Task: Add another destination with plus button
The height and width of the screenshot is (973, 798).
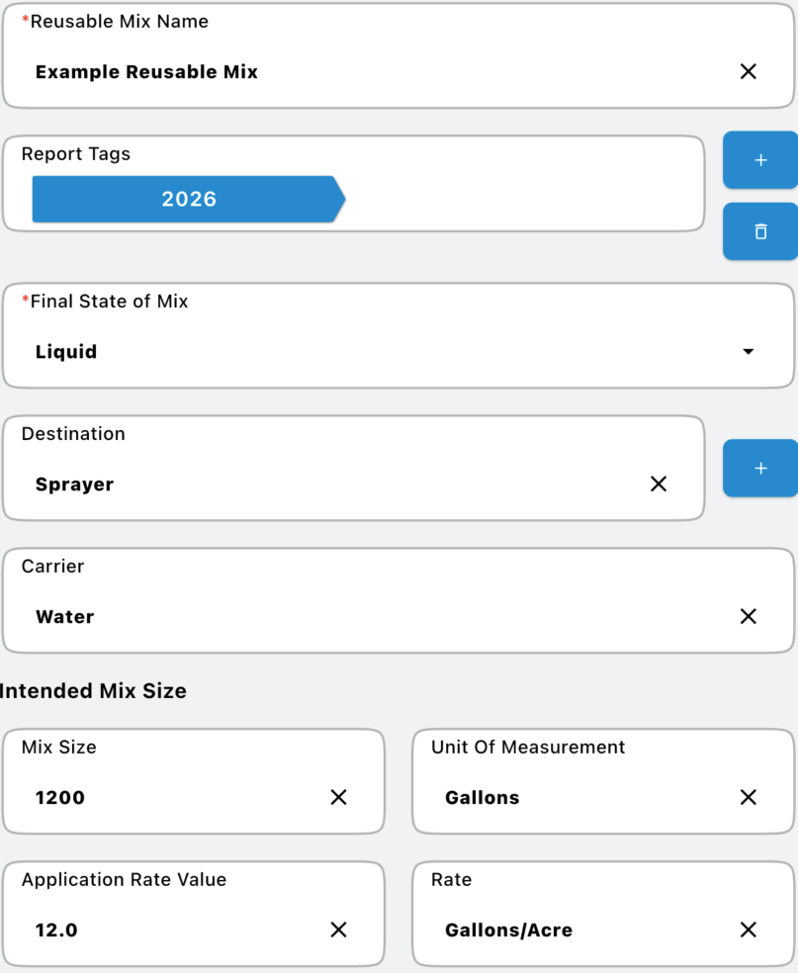Action: [x=759, y=468]
